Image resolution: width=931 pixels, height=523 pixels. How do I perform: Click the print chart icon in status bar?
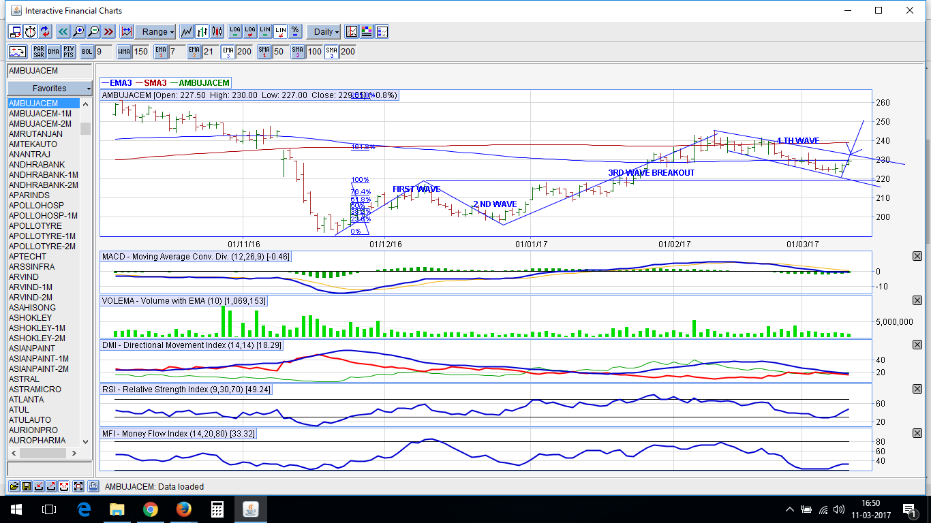pyautogui.click(x=93, y=486)
